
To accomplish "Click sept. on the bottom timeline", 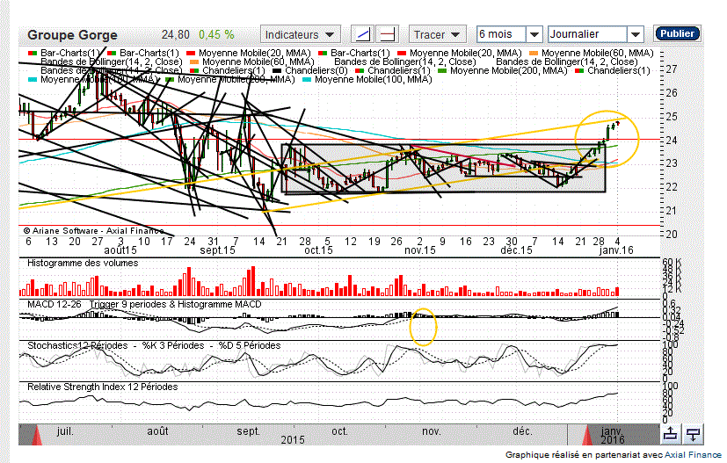I will tap(248, 431).
